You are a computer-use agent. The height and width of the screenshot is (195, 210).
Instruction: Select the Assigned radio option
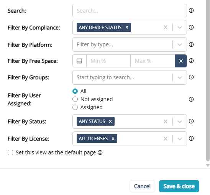click(x=75, y=107)
